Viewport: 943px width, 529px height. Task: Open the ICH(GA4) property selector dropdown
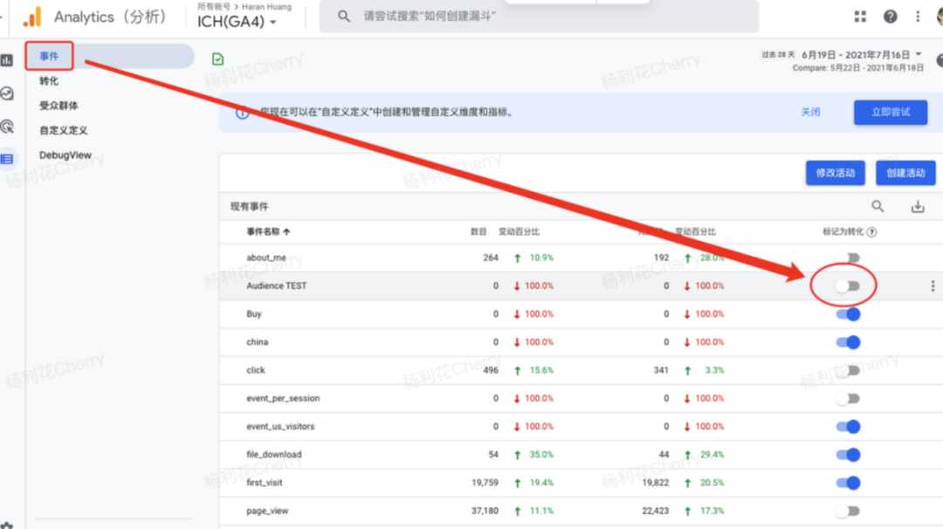click(237, 22)
